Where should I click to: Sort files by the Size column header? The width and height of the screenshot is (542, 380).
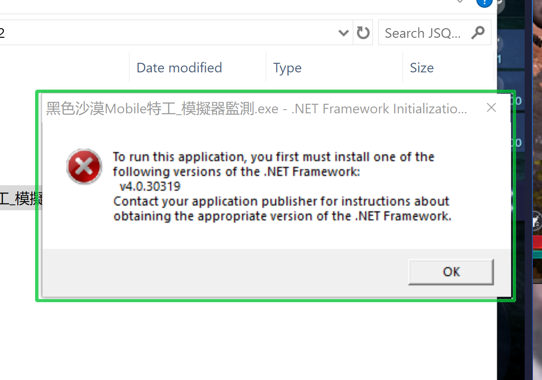(421, 67)
